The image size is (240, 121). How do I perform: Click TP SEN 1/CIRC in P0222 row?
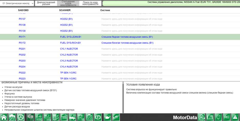[x=68, y=73]
